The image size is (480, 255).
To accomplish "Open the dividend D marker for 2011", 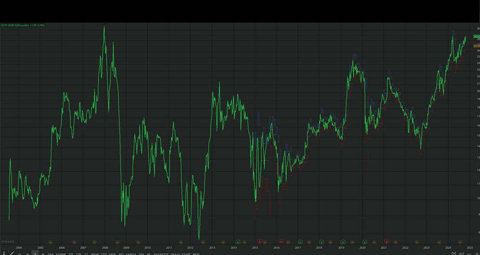I will (x=181, y=242).
